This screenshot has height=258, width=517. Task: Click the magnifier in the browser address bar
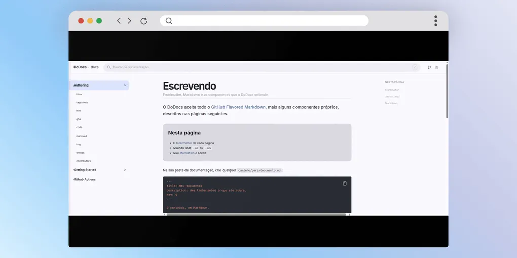[169, 21]
